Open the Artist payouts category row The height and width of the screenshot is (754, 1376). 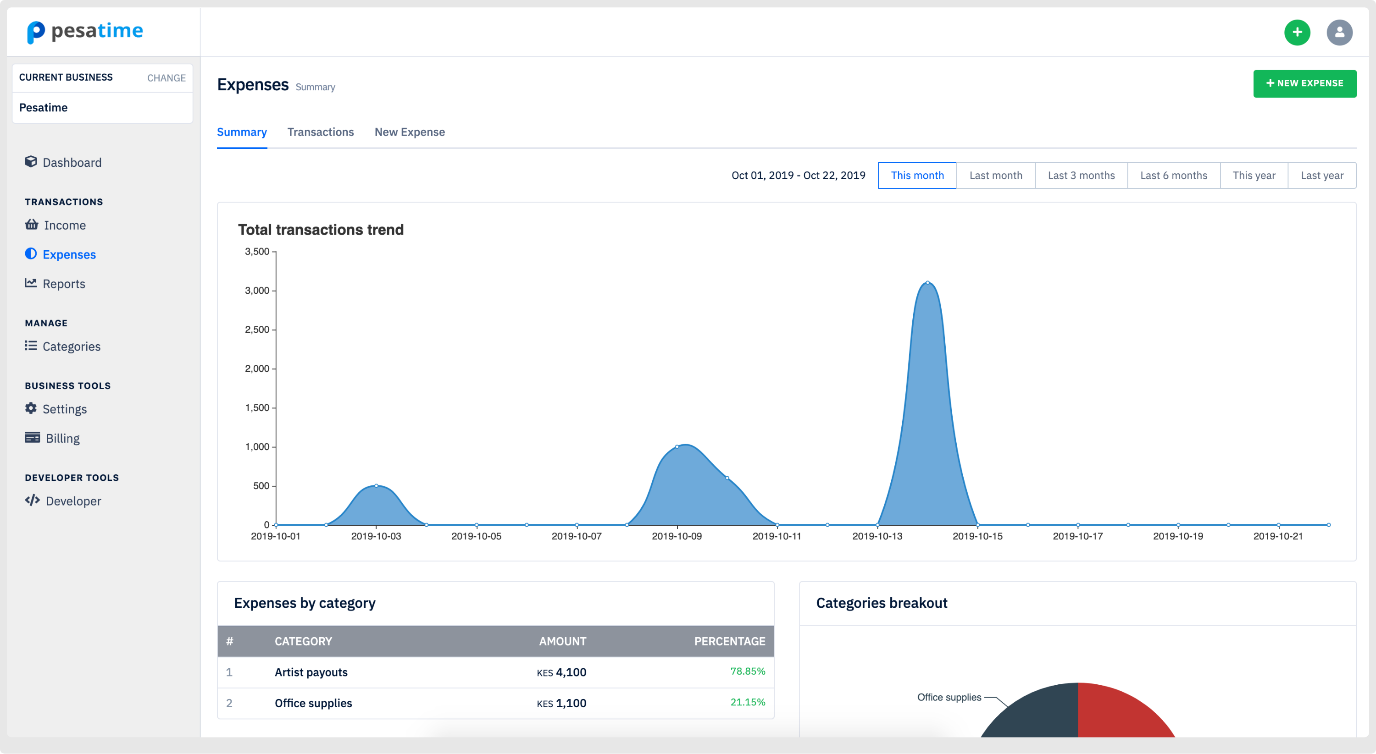coord(311,672)
